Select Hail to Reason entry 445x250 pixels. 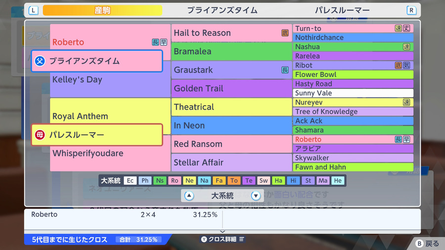(231, 33)
